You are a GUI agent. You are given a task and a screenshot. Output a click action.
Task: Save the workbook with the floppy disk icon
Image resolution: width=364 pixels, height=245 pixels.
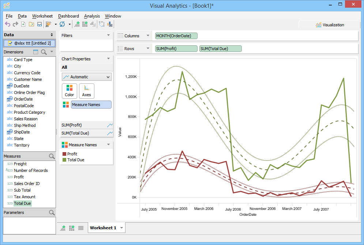(x=40, y=24)
